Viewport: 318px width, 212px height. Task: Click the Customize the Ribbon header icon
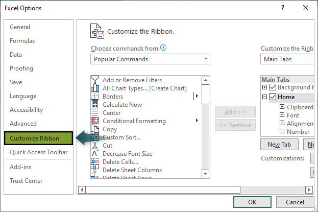click(97, 31)
